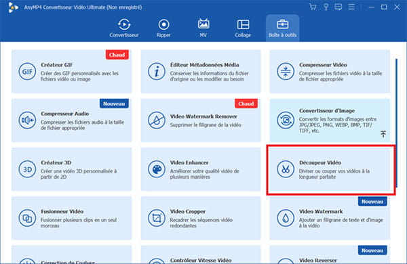
Task: Open the MV tab
Action: (203, 28)
